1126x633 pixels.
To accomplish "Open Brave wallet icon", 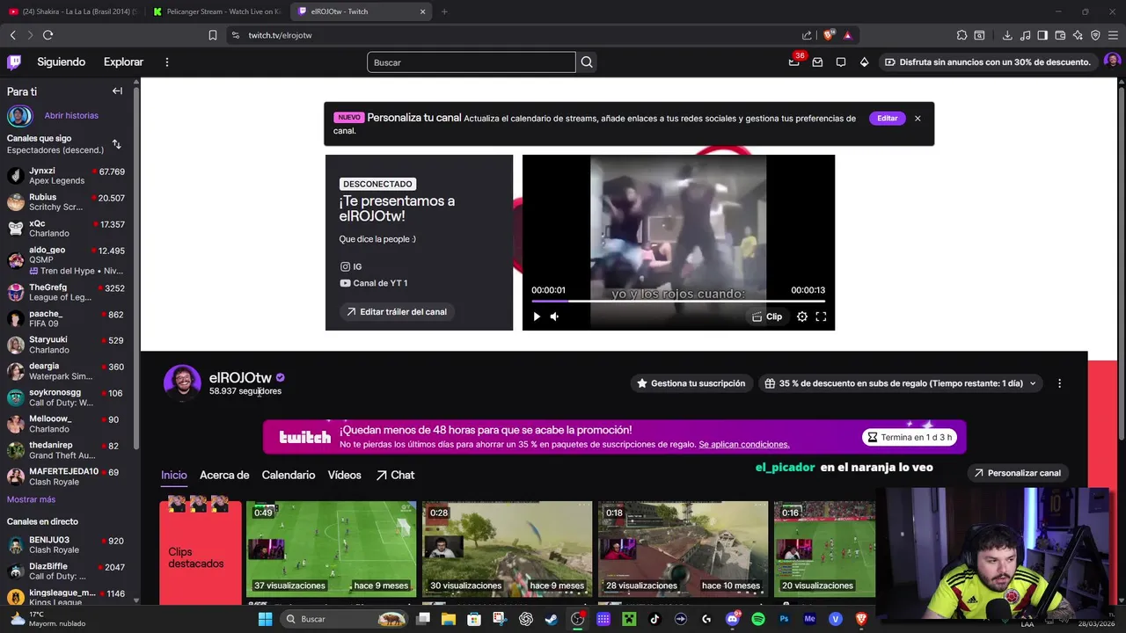I will tap(1060, 35).
